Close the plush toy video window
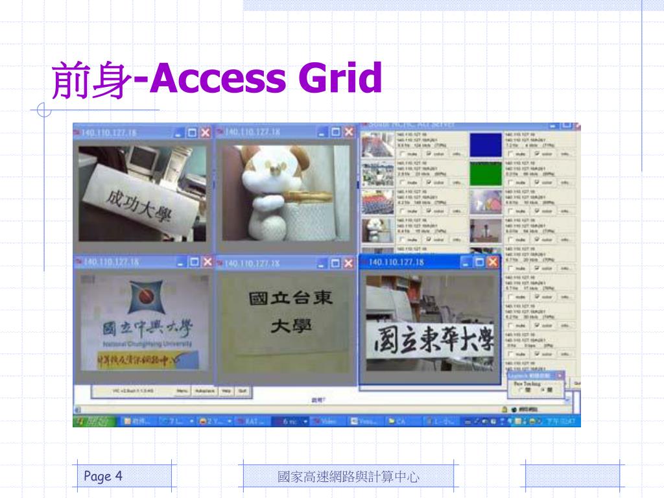This screenshot has width=664, height=498. [x=349, y=132]
